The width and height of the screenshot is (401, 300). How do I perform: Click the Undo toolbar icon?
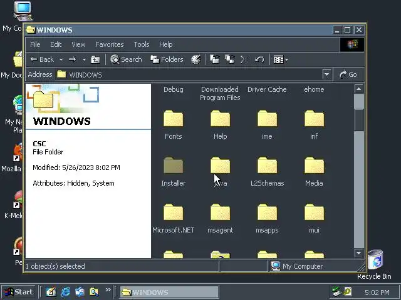259,60
